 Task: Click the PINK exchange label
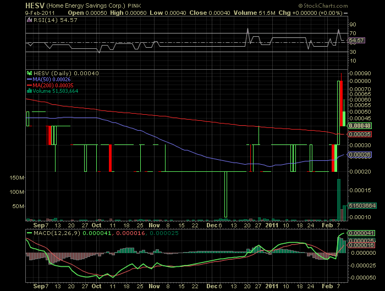tap(134, 5)
